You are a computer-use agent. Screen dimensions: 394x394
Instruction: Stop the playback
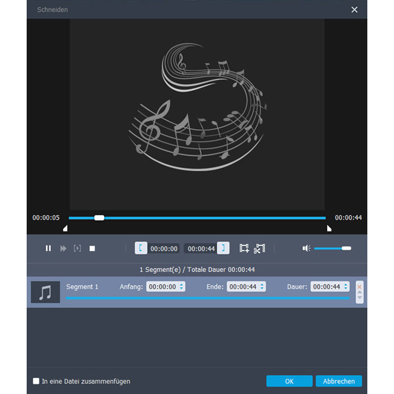[x=92, y=248]
